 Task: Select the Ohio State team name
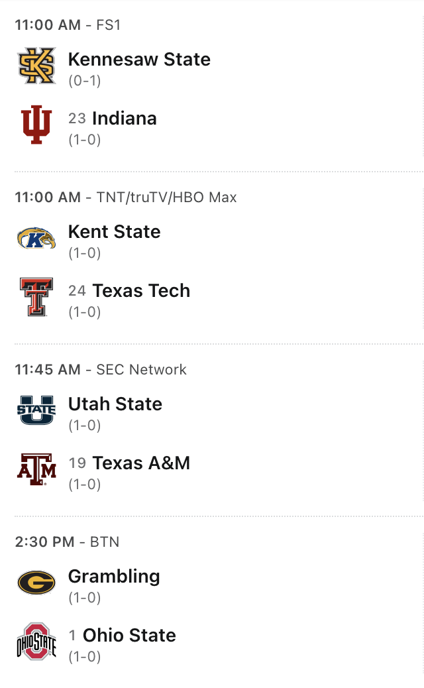click(x=129, y=636)
